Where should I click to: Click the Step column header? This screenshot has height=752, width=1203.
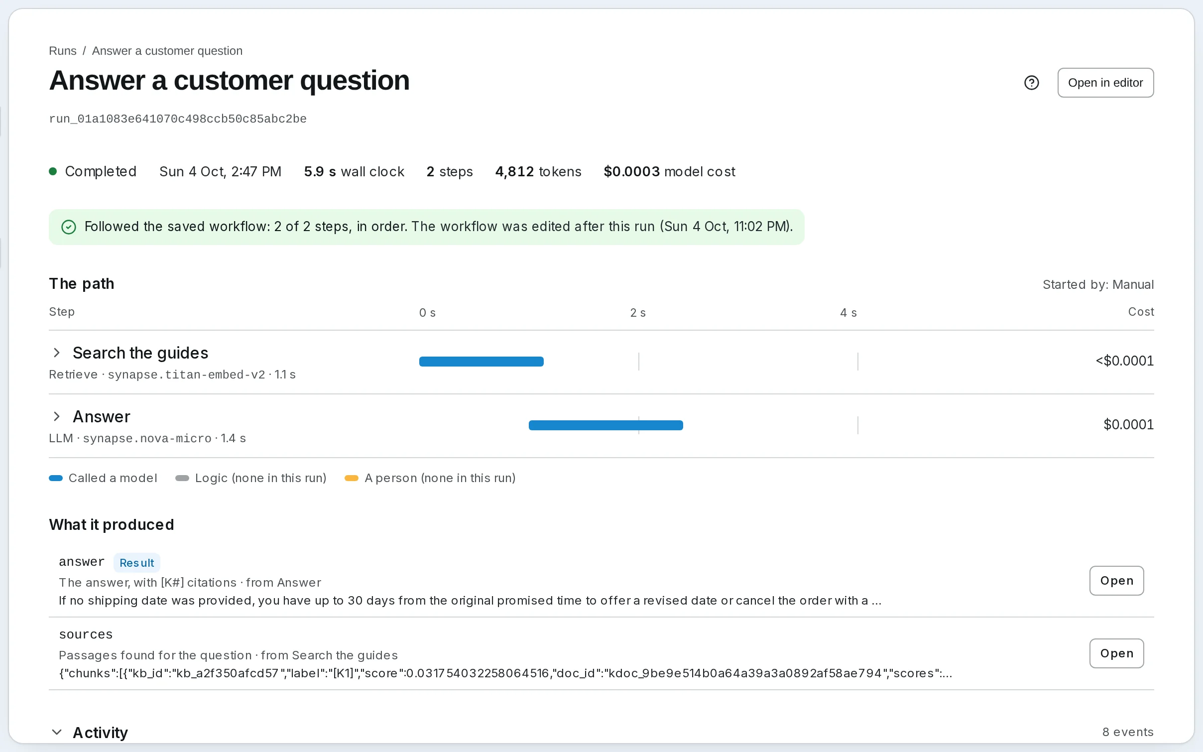tap(62, 312)
